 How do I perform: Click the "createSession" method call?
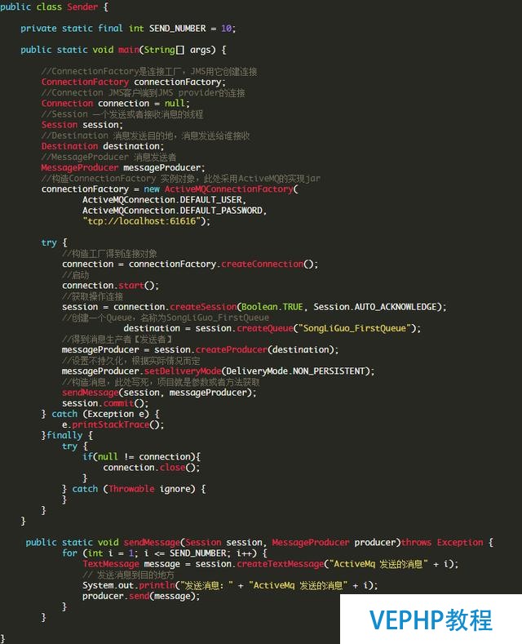click(x=204, y=307)
